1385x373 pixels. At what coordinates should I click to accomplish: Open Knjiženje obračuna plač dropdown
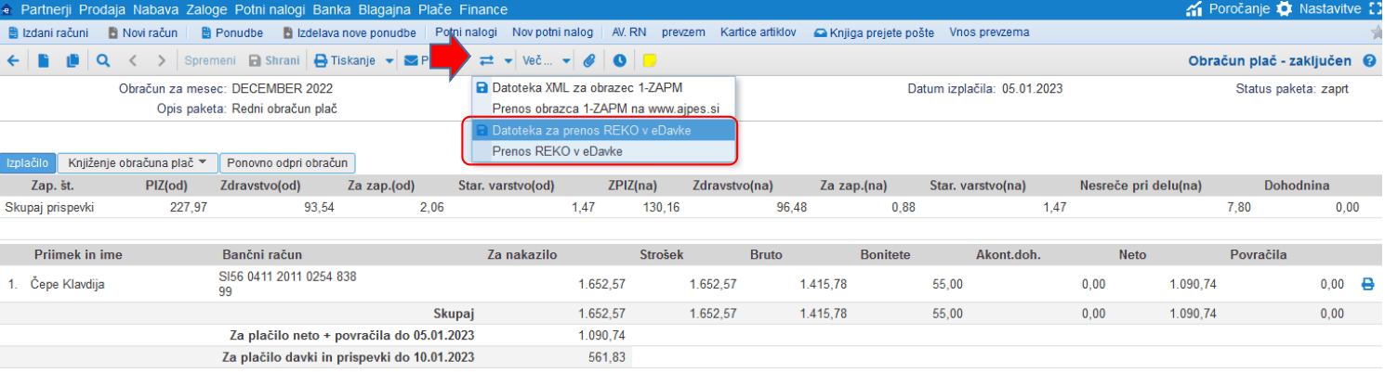click(x=138, y=162)
